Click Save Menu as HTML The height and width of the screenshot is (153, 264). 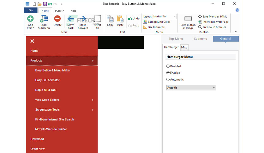coord(213,16)
